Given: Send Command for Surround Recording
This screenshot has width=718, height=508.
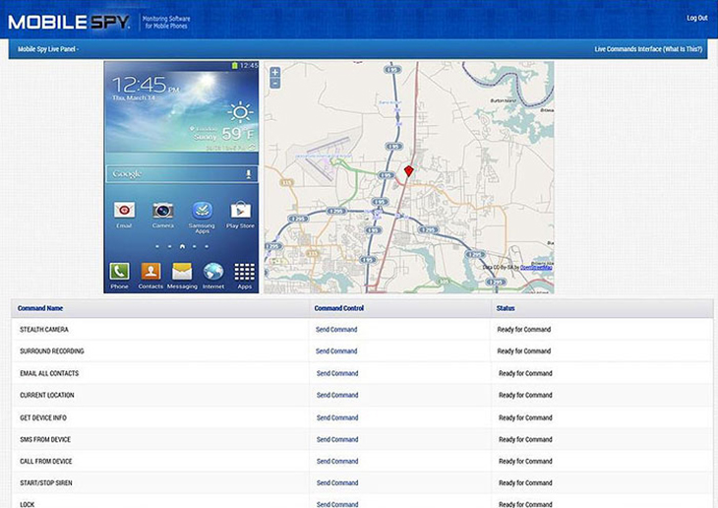Looking at the screenshot, I should coord(336,350).
